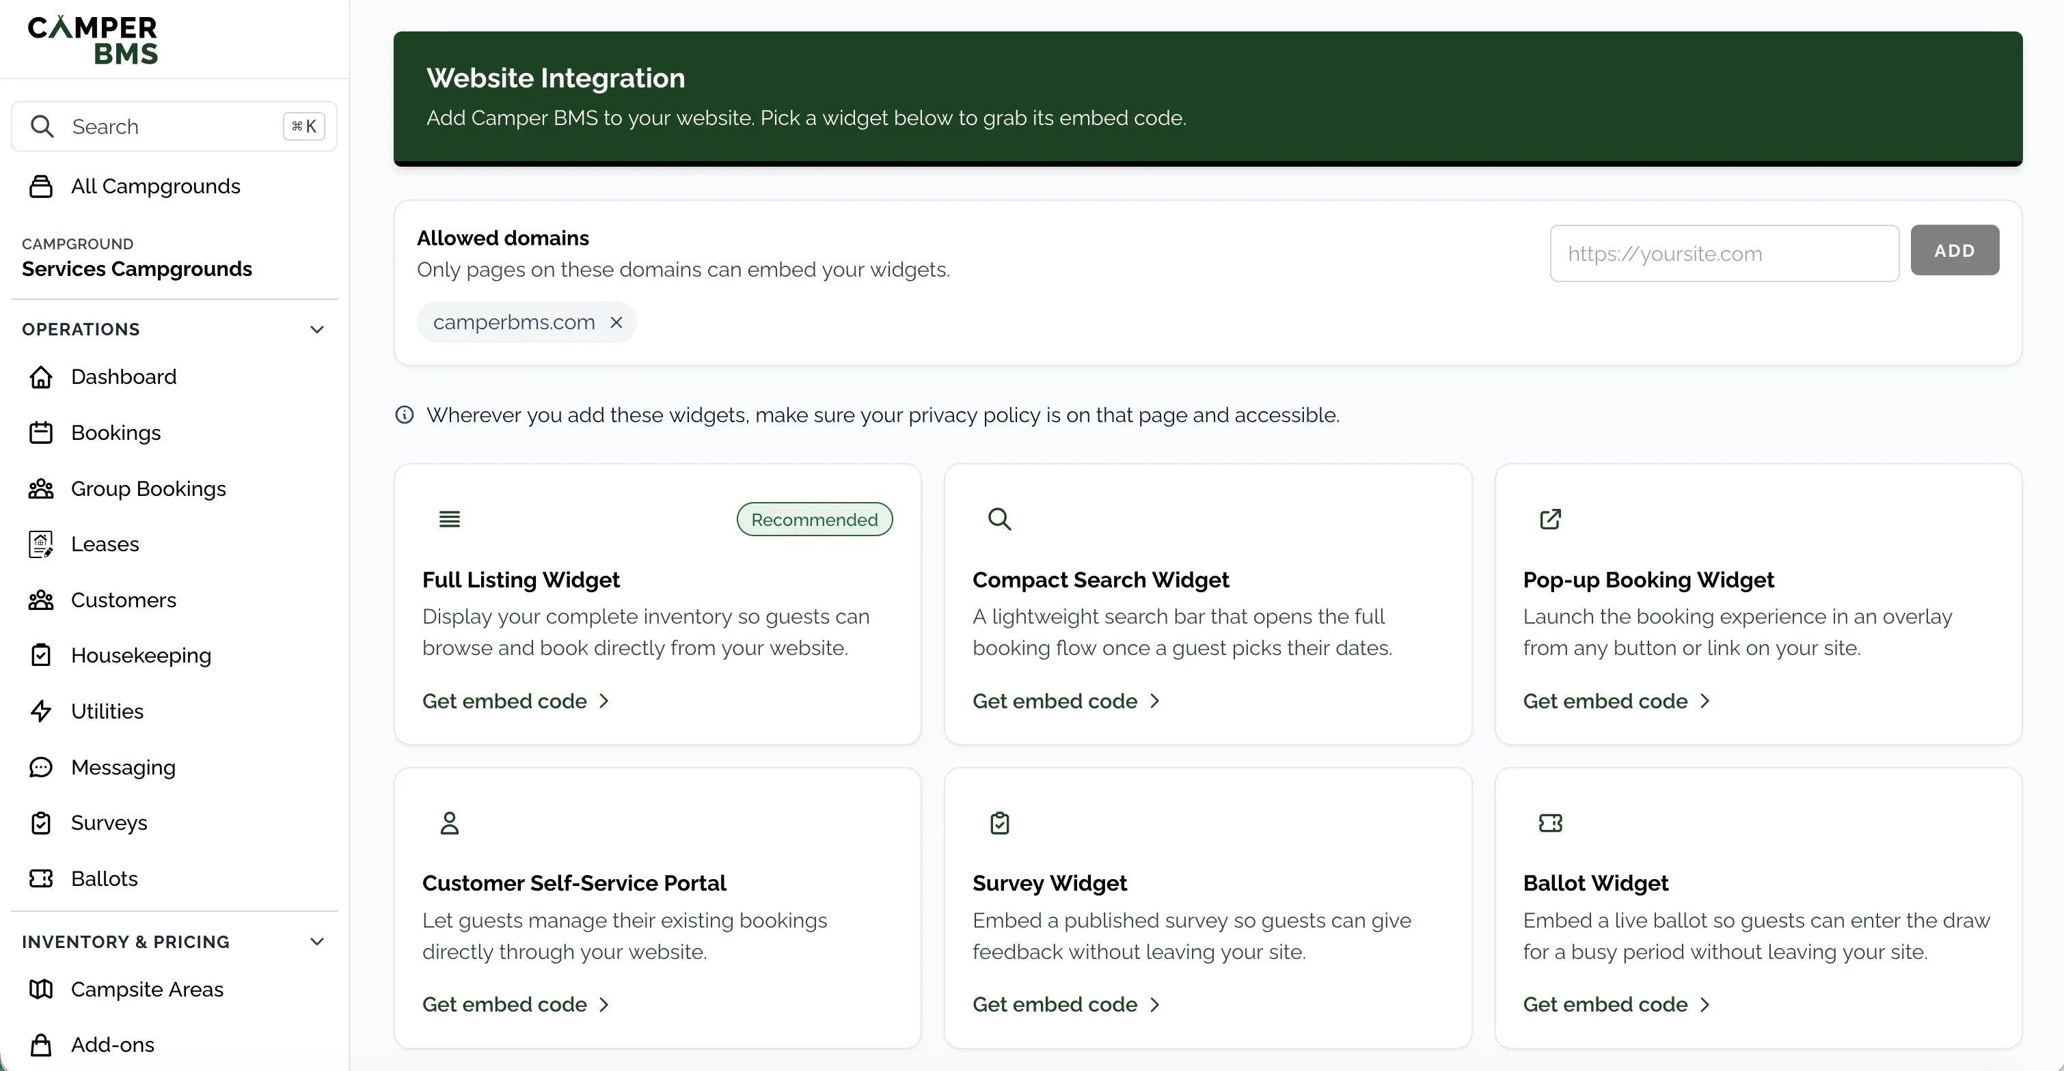2064x1071 pixels.
Task: Click the Services Campgrounds name
Action: (137, 269)
